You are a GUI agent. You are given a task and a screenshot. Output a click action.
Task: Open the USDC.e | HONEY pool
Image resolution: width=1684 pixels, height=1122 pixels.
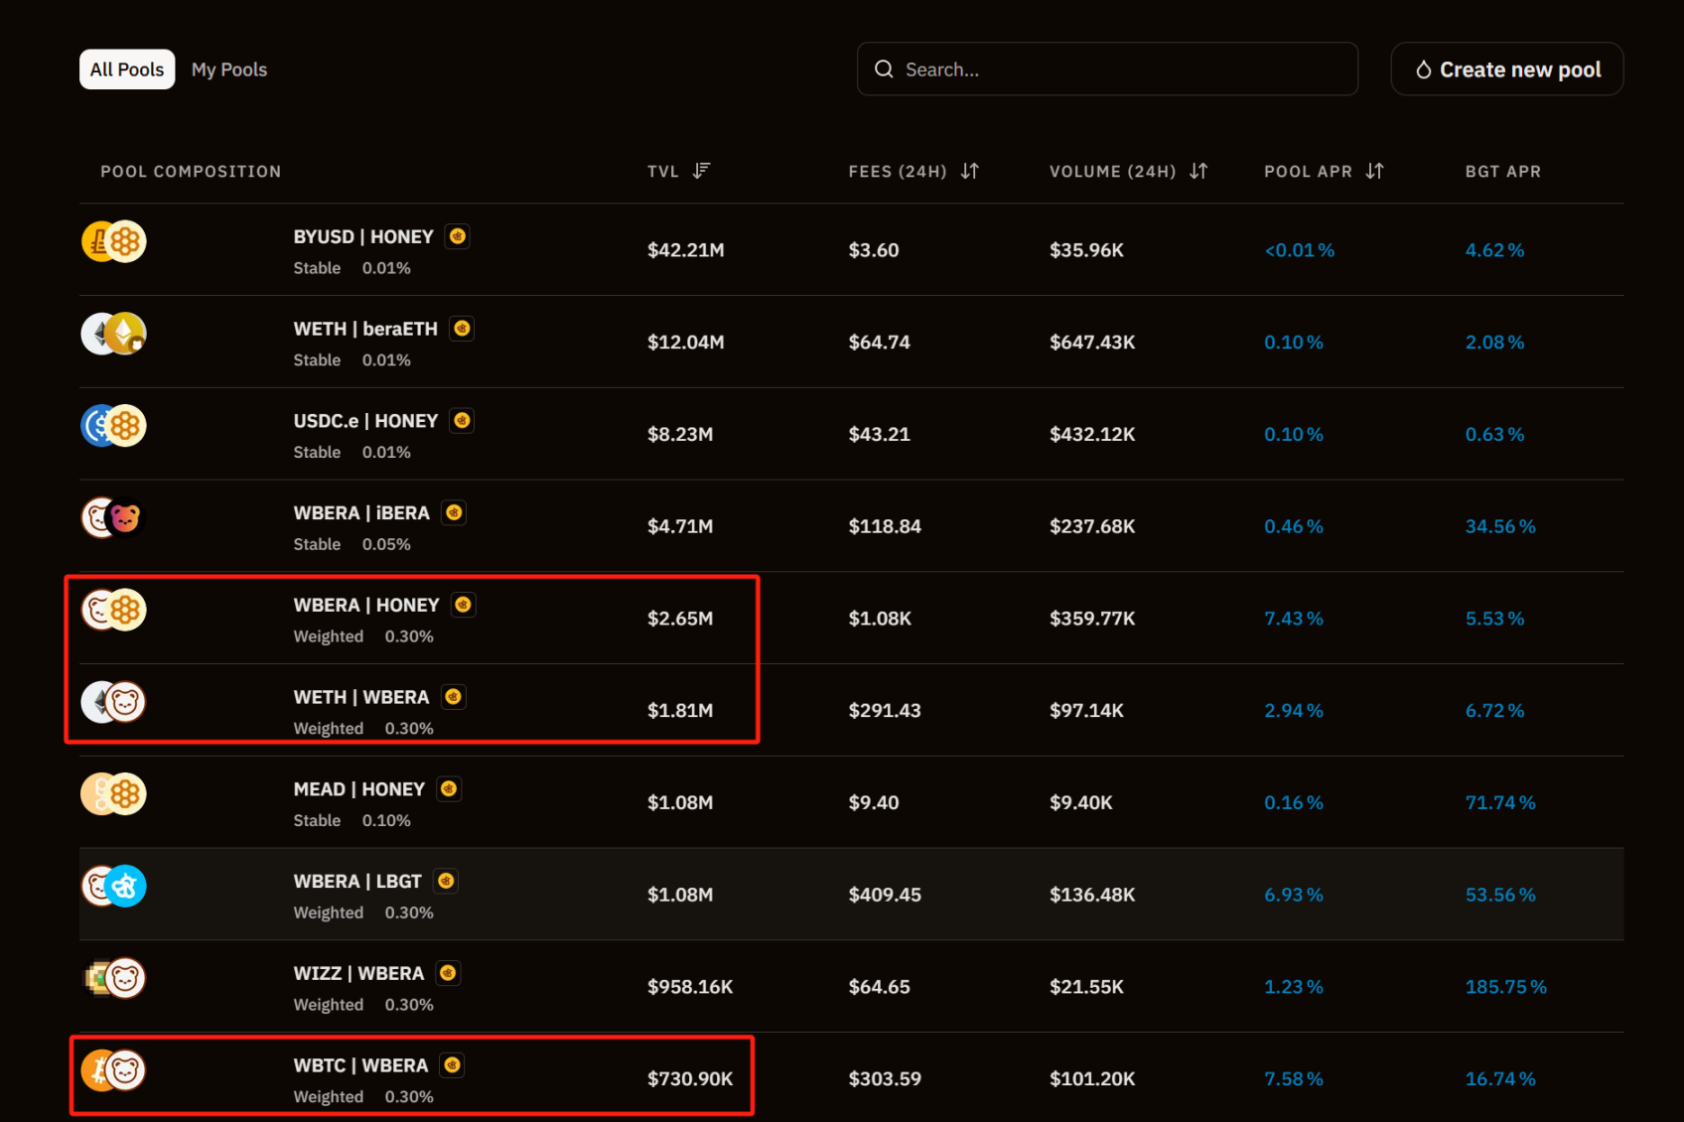pyautogui.click(x=365, y=421)
